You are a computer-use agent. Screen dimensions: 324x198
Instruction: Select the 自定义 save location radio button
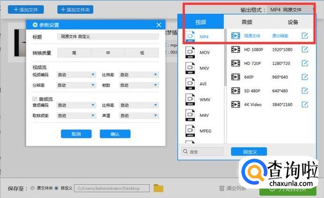click(57, 188)
